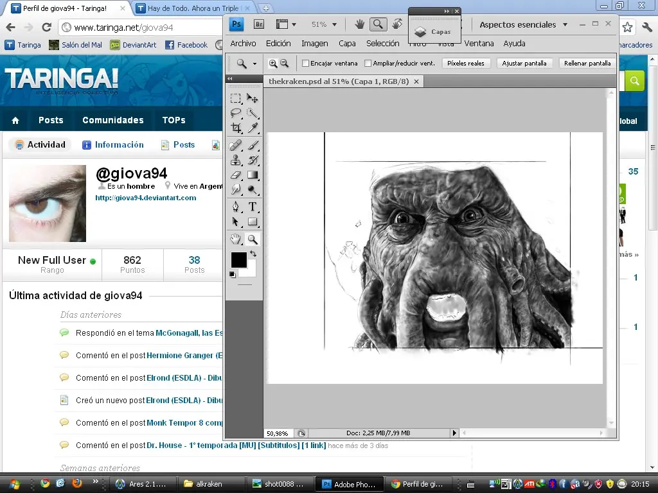Reset default foreground and background colors
The height and width of the screenshot is (493, 658).
[x=233, y=275]
